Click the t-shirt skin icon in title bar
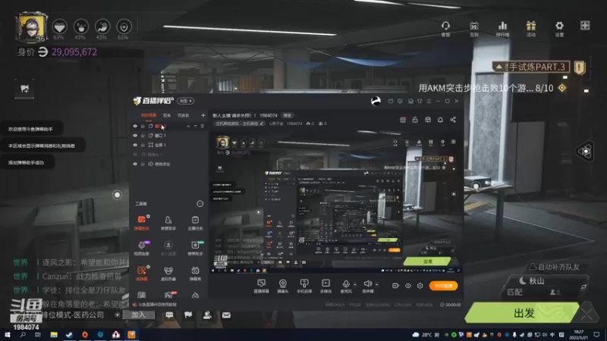This screenshot has width=607, height=341. 420,101
